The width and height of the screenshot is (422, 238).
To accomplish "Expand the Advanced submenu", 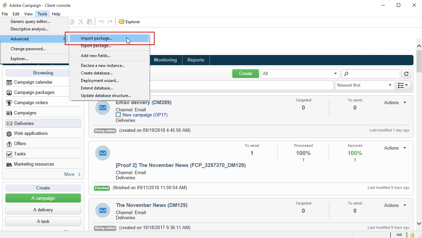I will coord(34,39).
